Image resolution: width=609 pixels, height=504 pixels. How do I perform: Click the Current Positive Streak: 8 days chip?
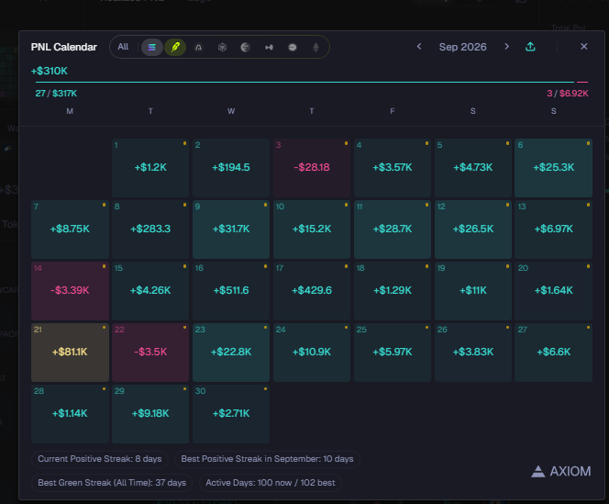click(x=99, y=459)
